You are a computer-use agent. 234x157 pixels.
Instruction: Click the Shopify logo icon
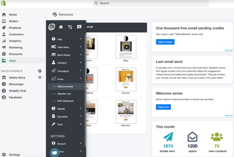click(x=3, y=3)
